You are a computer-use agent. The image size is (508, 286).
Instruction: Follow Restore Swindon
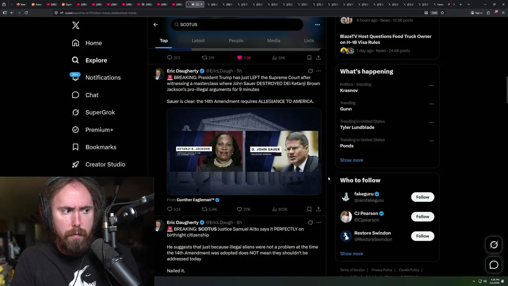click(x=423, y=236)
